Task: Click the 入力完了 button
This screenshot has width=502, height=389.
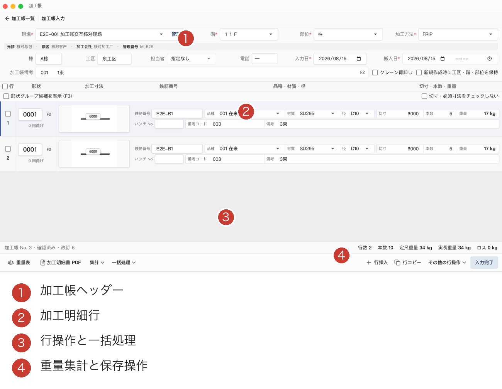Action: coord(484,263)
